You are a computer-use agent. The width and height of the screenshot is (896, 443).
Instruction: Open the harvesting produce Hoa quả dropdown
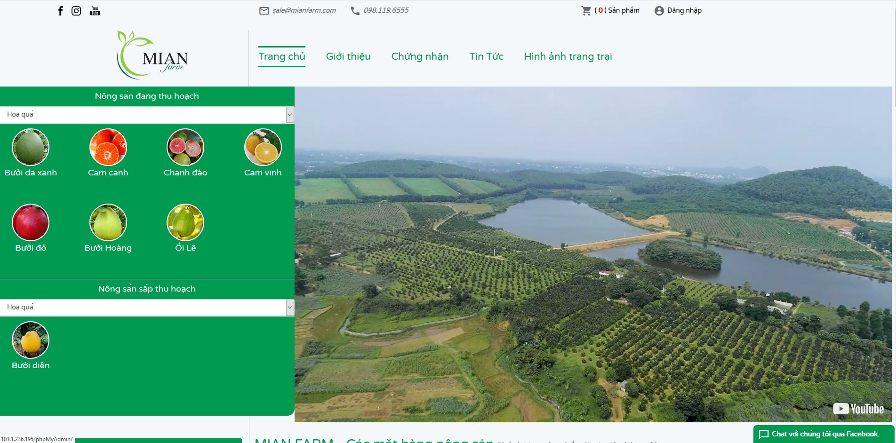147,115
